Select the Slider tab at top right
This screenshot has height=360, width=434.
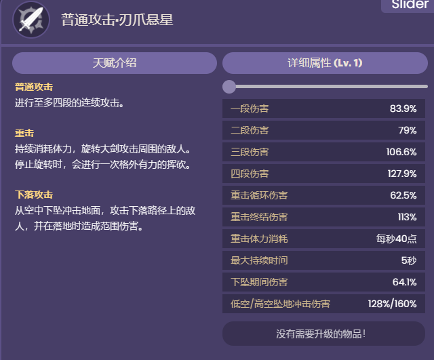coord(406,6)
